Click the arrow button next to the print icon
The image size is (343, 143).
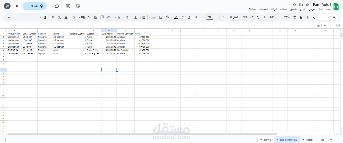(x=308, y=17)
